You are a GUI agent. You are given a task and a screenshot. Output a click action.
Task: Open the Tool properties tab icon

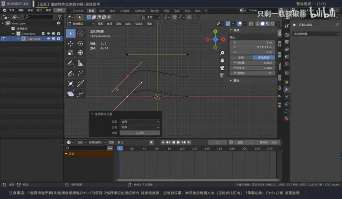click(x=287, y=26)
